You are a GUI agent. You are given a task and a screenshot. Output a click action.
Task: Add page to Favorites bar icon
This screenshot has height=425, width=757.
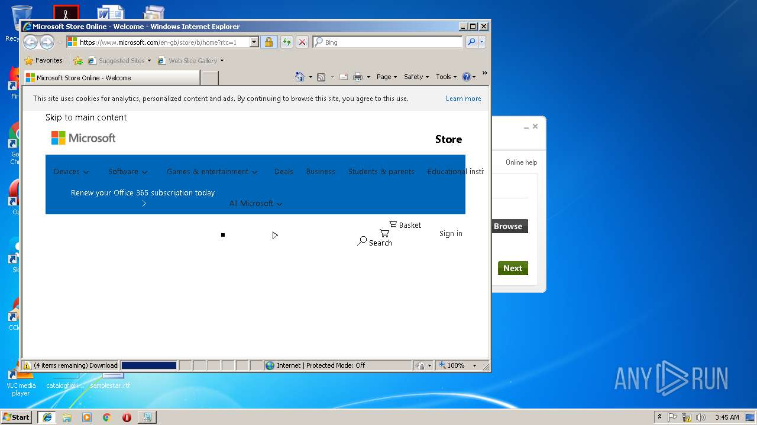78,60
